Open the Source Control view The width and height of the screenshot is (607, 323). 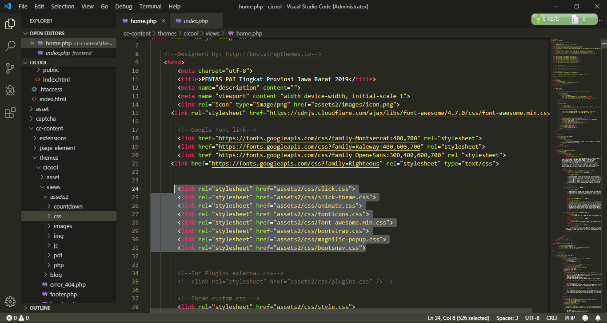click(10, 68)
